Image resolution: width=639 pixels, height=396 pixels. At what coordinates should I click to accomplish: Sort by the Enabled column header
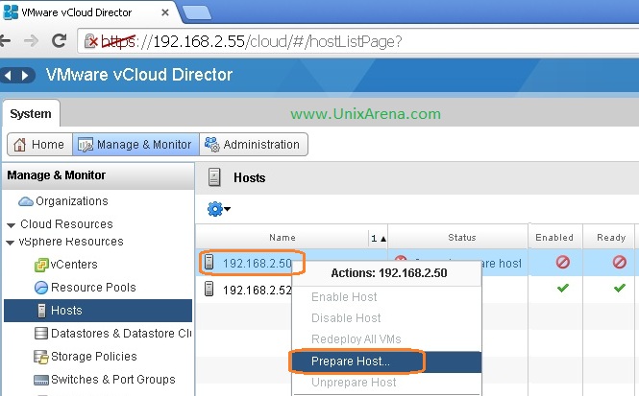(x=554, y=238)
